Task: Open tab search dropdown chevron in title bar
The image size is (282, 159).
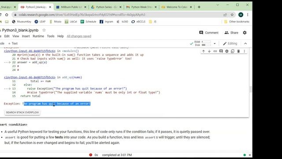Action: tap(218, 5)
